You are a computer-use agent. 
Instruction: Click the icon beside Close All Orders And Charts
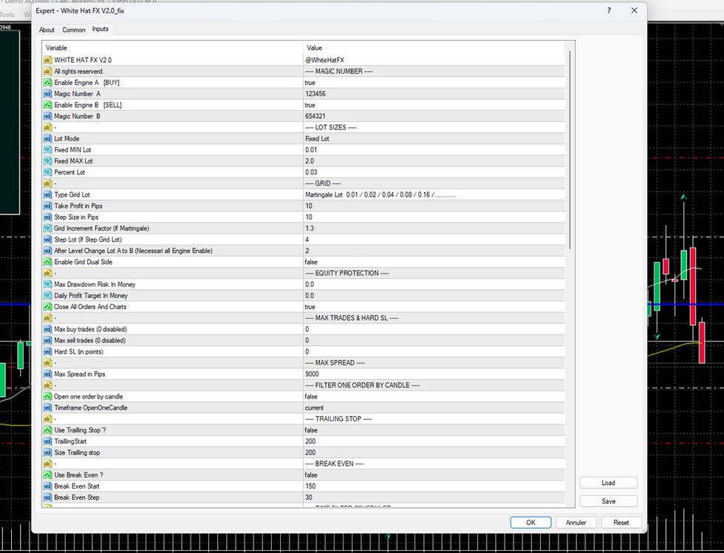pyautogui.click(x=47, y=307)
